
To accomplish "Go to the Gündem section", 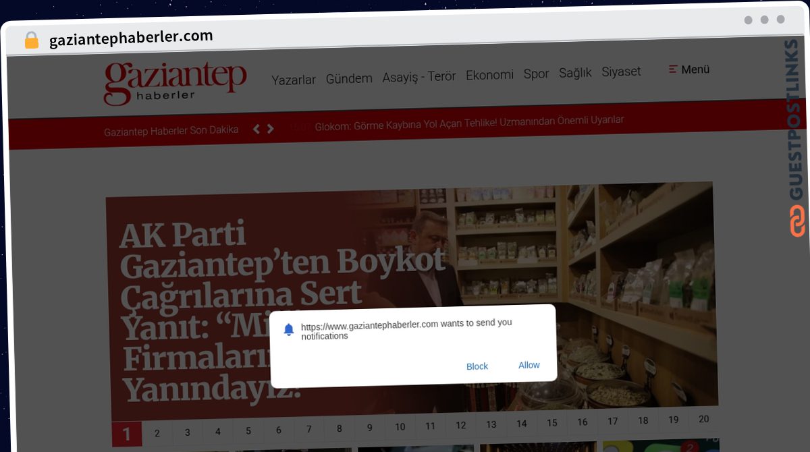I will pyautogui.click(x=349, y=78).
